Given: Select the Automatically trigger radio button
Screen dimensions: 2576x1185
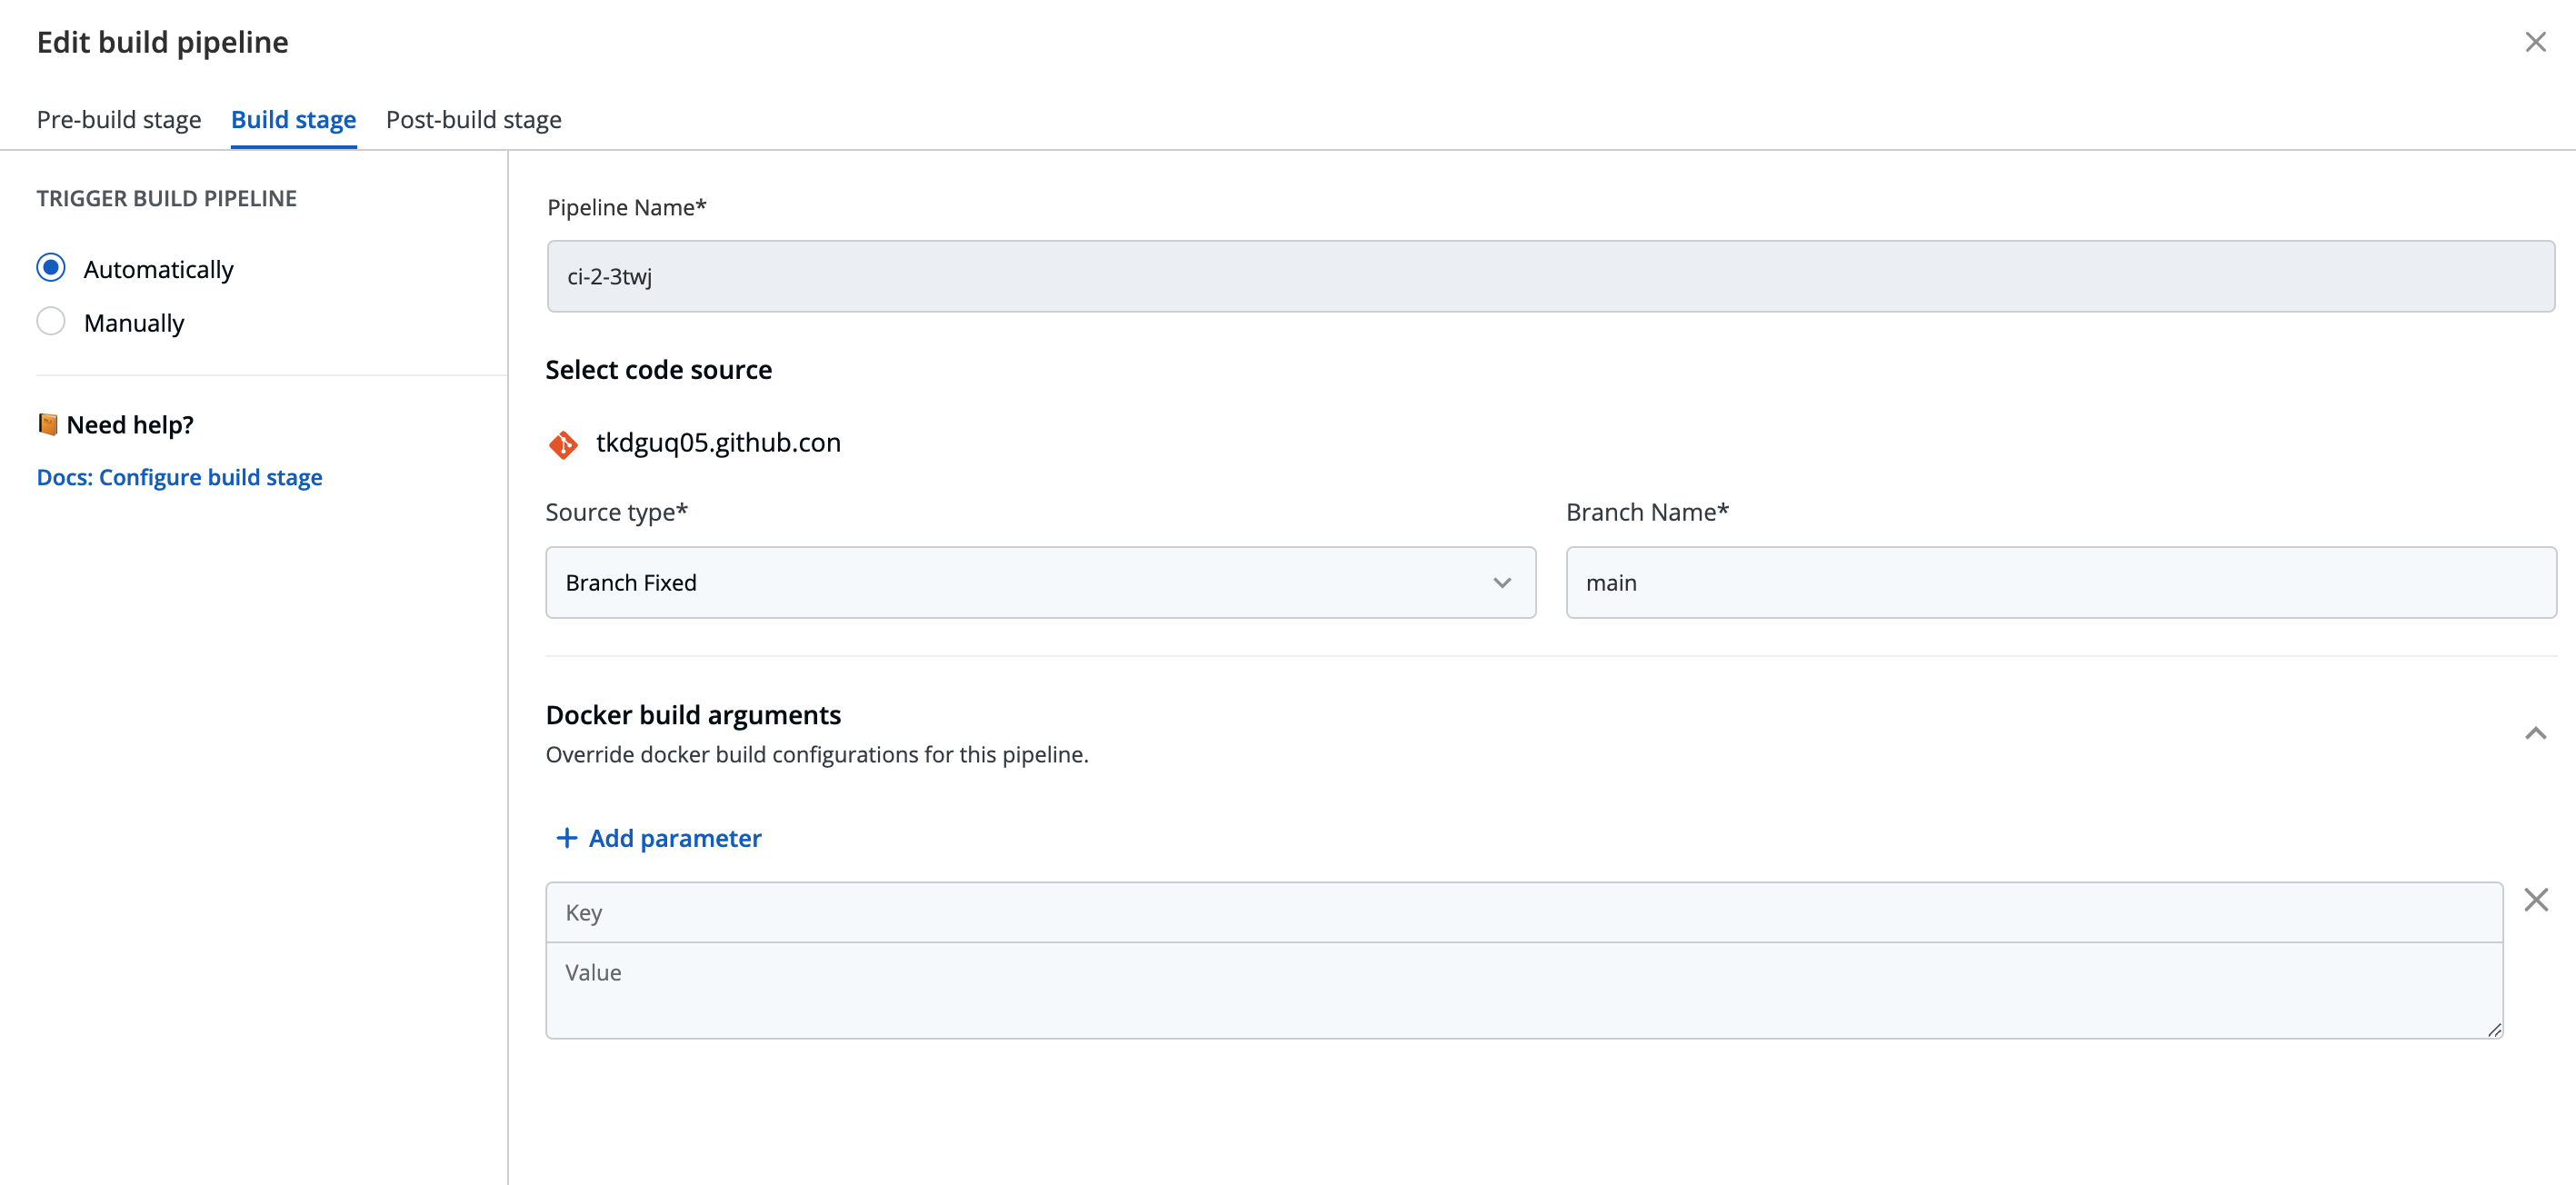Looking at the screenshot, I should click(53, 268).
